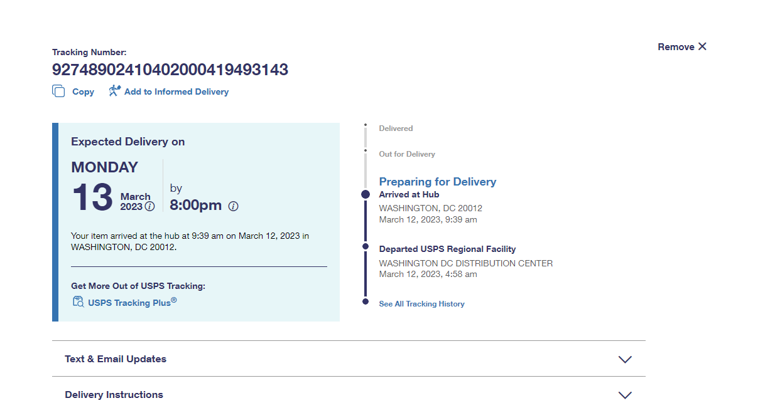This screenshot has width=775, height=408.
Task: Click the Copy tracking number icon
Action: tap(58, 92)
